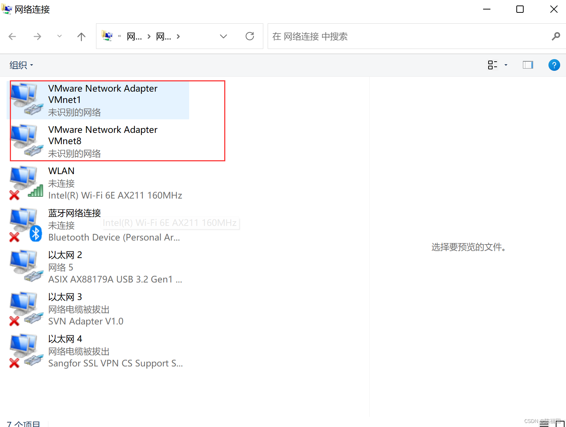Click SVN Adapter V1.0 text

pyautogui.click(x=86, y=322)
